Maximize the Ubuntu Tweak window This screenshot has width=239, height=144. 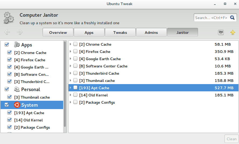tap(225, 4)
